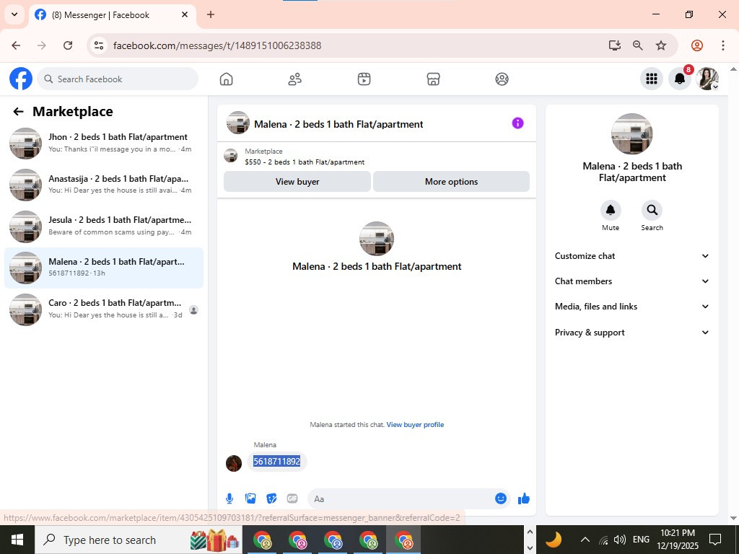Open View buyer profile link
This screenshot has height=554, width=739.
415,424
